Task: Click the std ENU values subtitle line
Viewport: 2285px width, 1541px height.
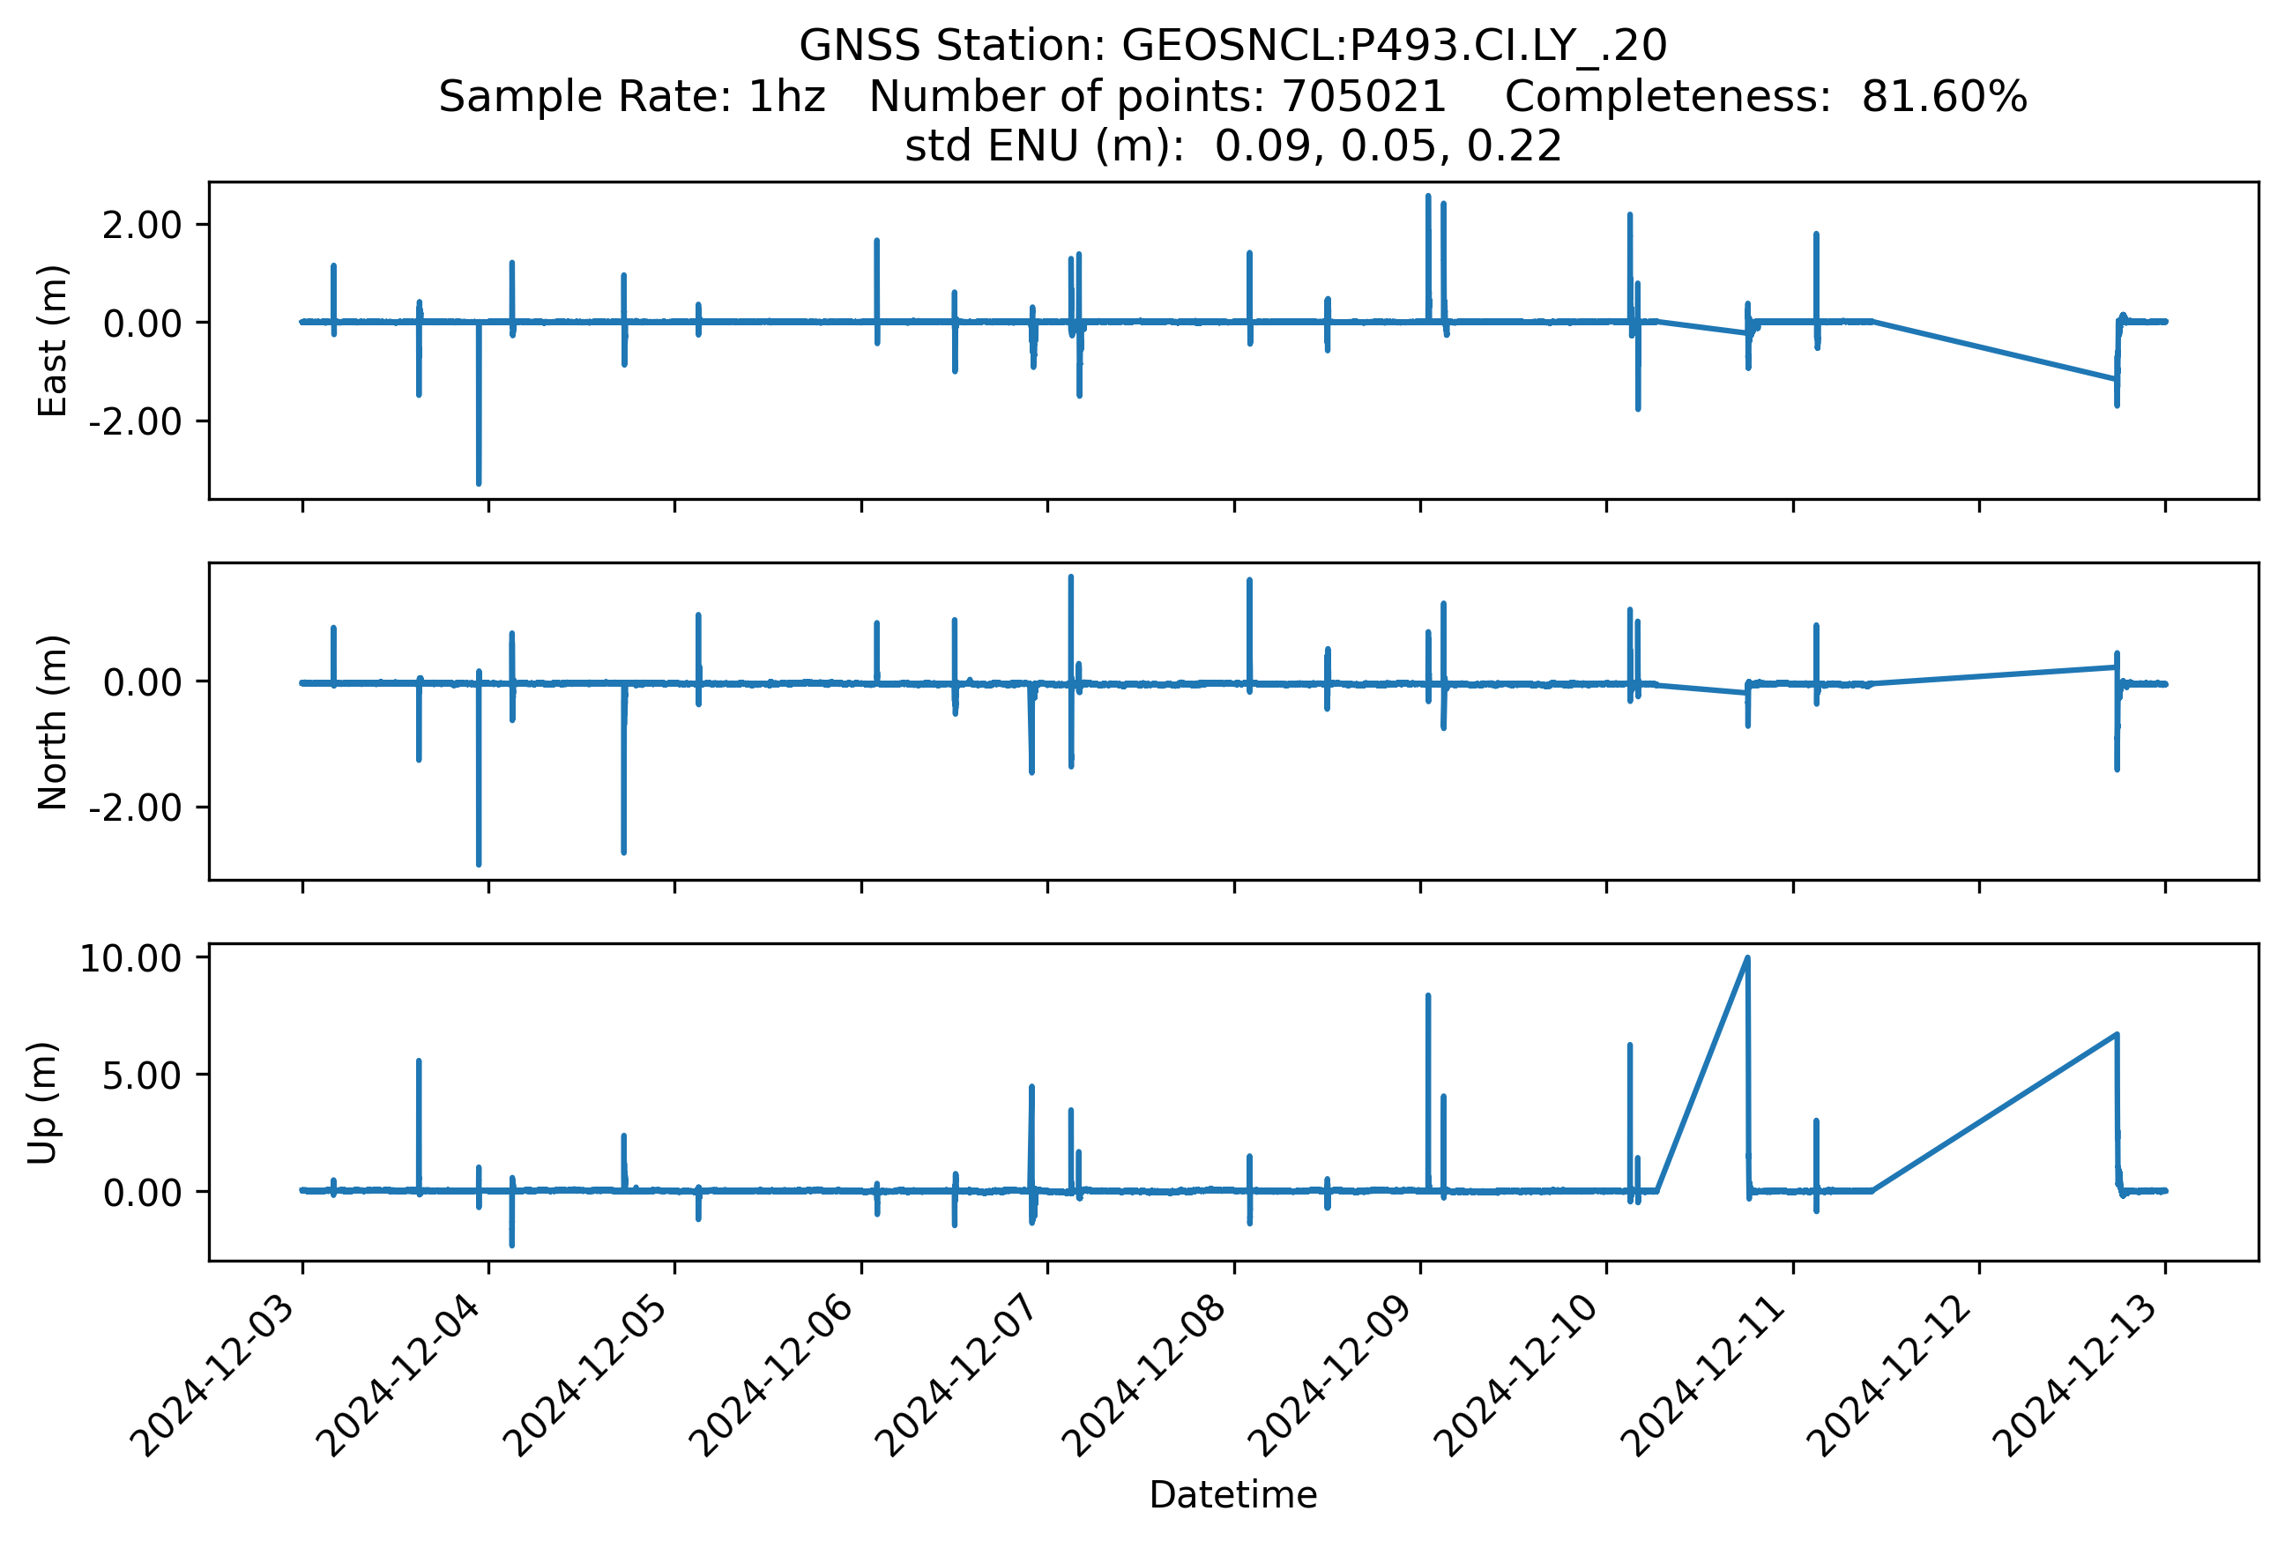Action: click(1232, 146)
